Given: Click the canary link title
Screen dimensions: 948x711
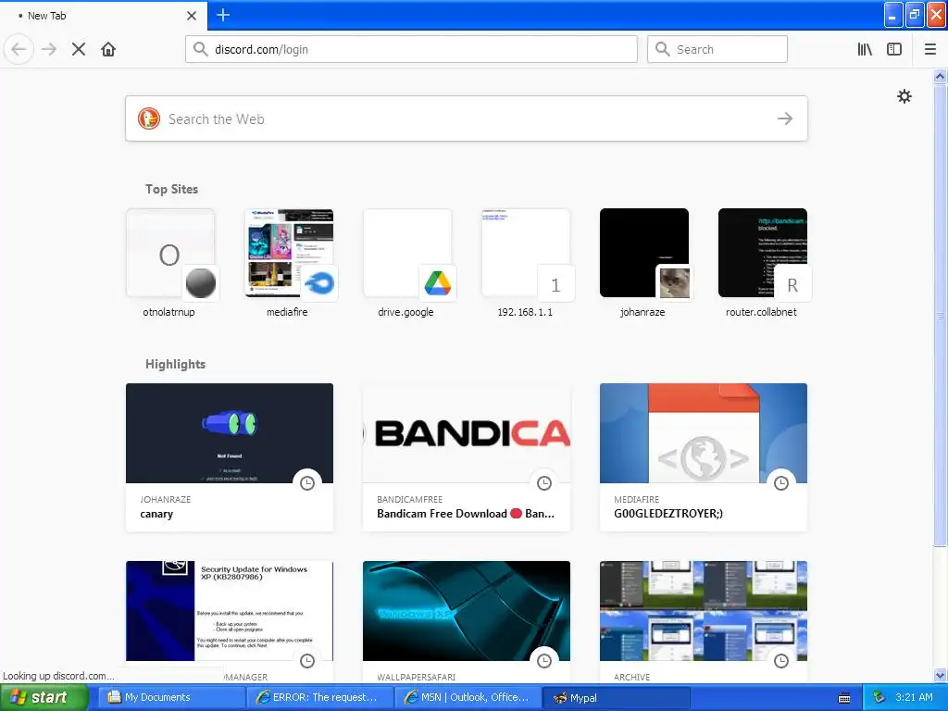Looking at the screenshot, I should [x=156, y=514].
